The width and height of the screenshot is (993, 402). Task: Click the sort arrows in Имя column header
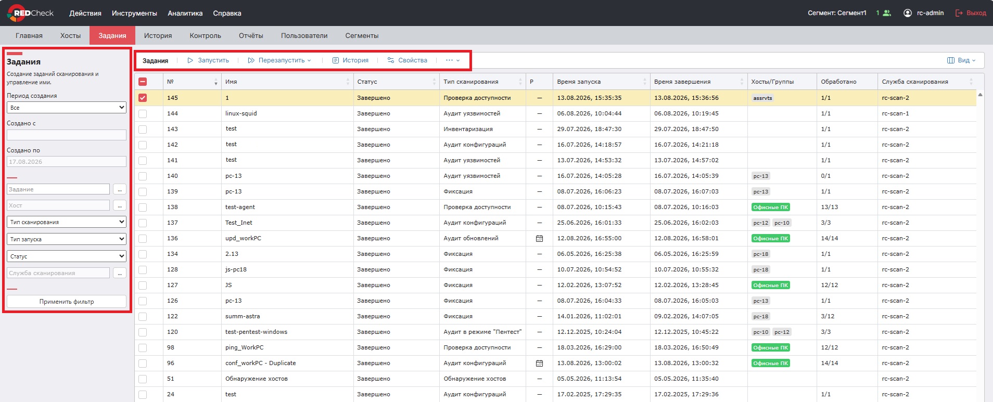point(348,82)
